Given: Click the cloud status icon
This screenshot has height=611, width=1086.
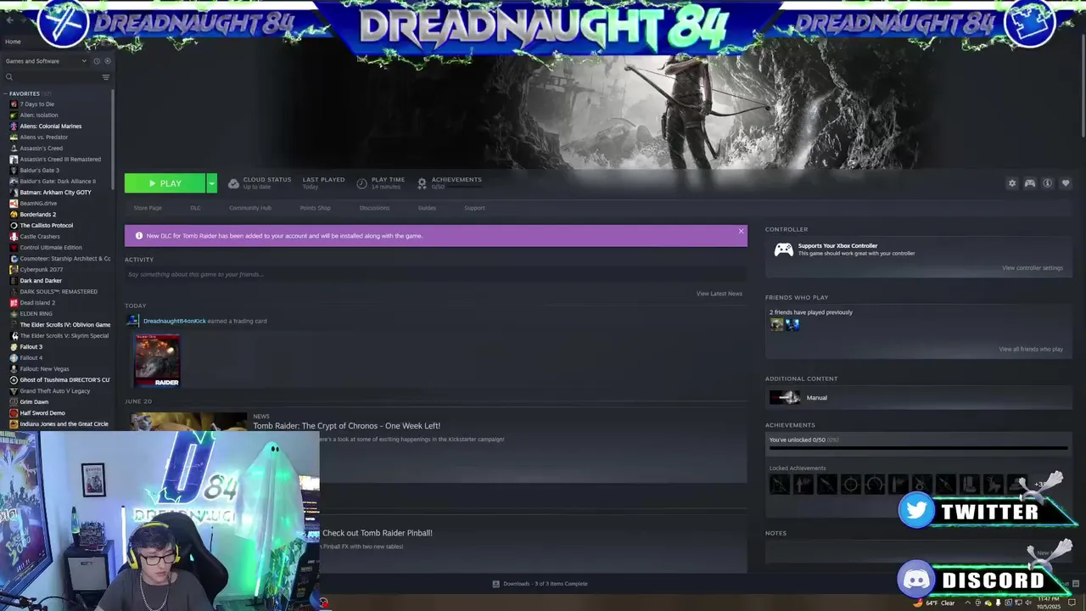Looking at the screenshot, I should click(x=233, y=183).
